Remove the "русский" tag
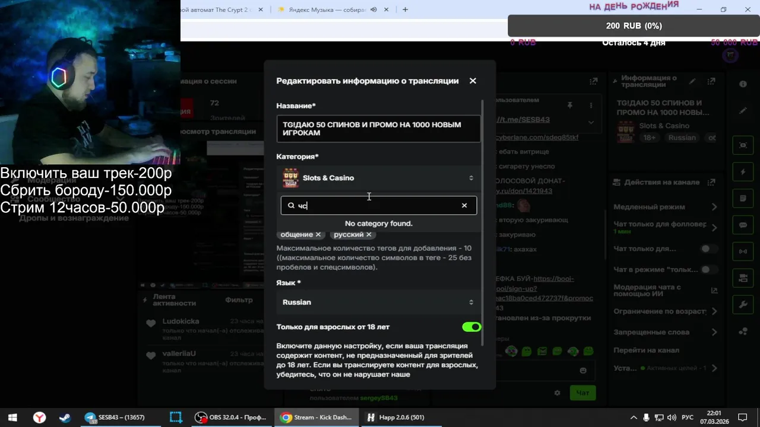Screen dimensions: 760x427 coord(369,235)
